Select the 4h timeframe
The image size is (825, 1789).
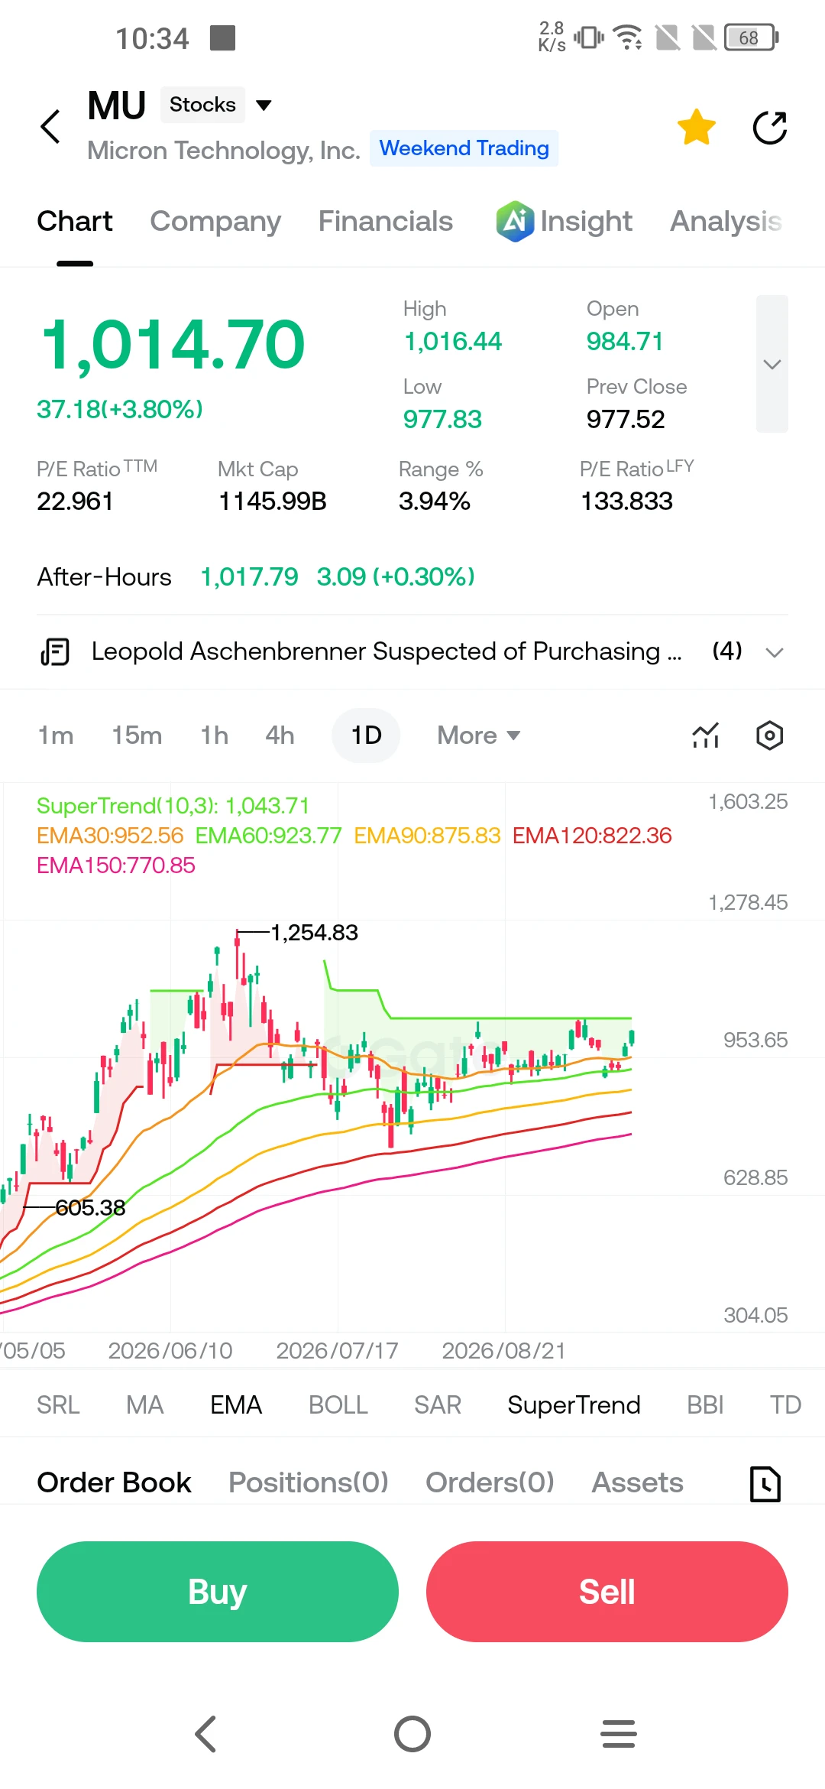[x=280, y=735]
